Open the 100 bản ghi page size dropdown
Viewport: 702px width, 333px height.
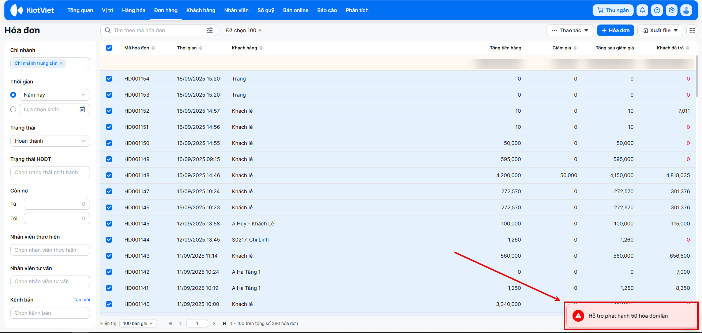(138, 323)
